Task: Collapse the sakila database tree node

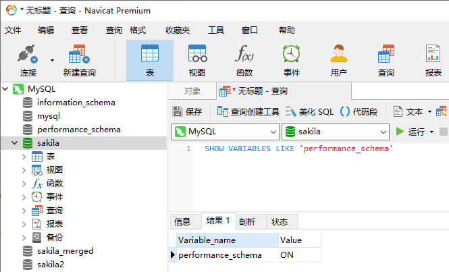Action: click(15, 143)
